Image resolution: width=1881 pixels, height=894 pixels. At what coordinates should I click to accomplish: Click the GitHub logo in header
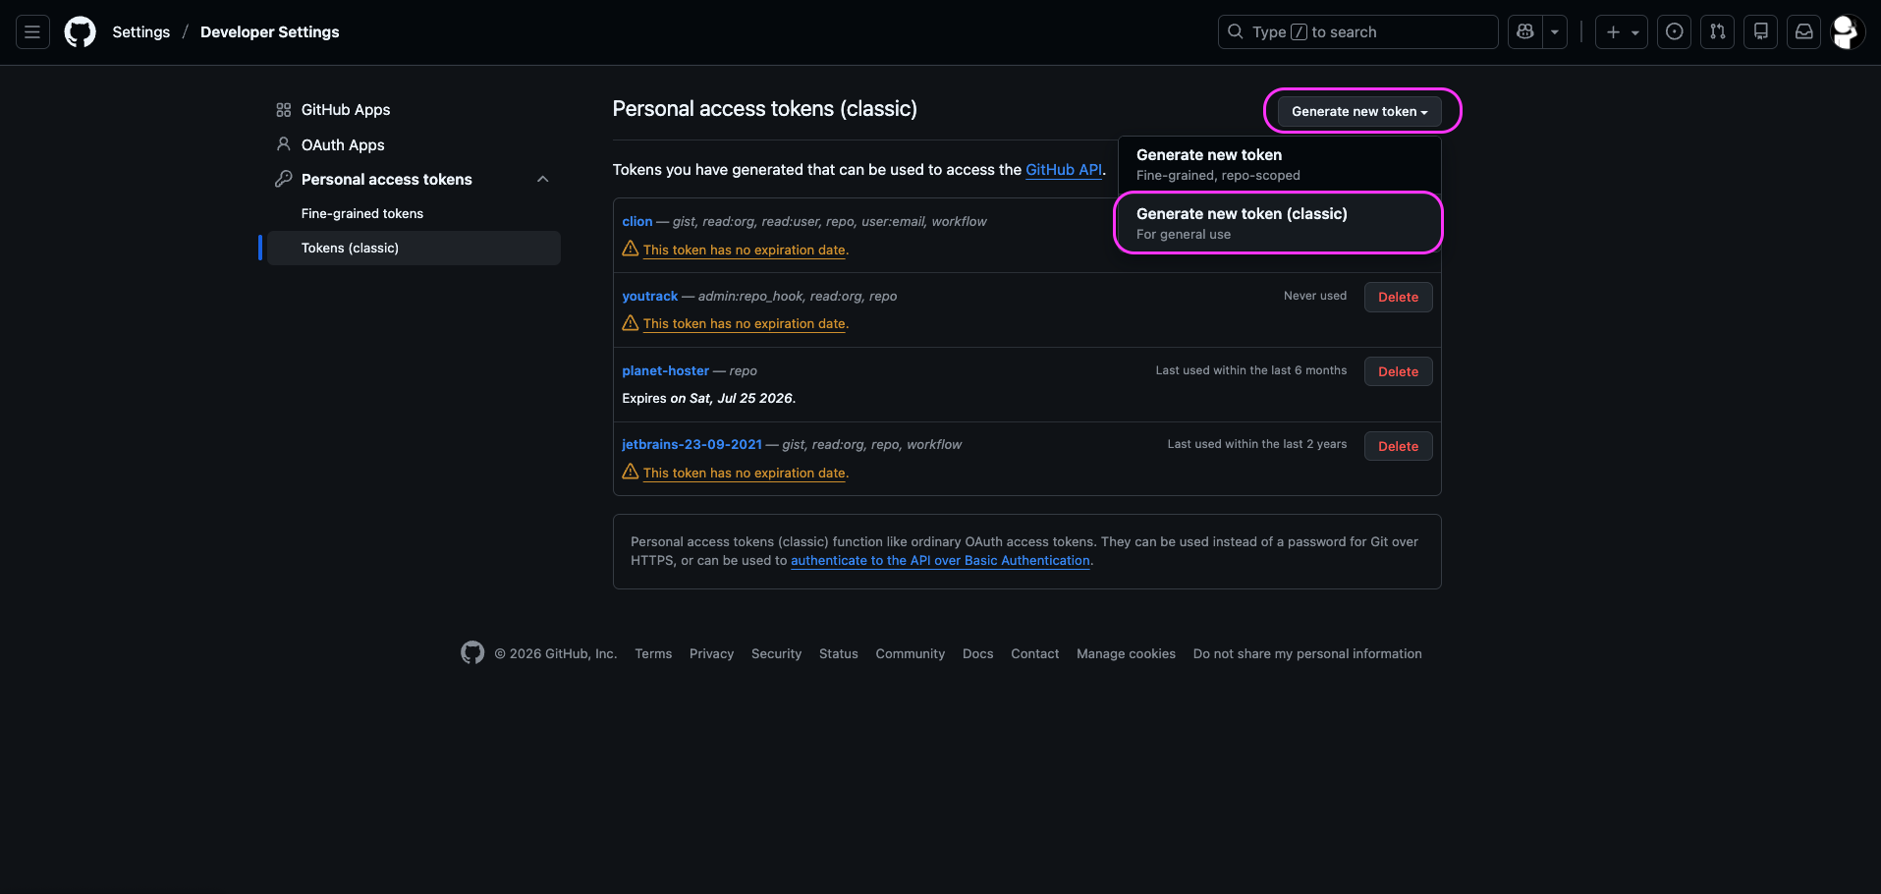pyautogui.click(x=80, y=32)
